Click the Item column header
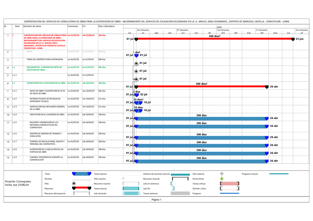 pyautogui.click(x=17, y=26)
